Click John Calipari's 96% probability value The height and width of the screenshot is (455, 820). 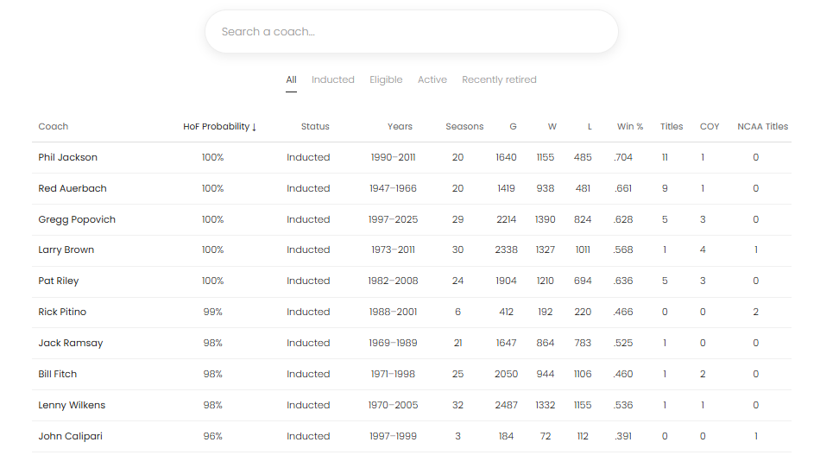coord(213,436)
